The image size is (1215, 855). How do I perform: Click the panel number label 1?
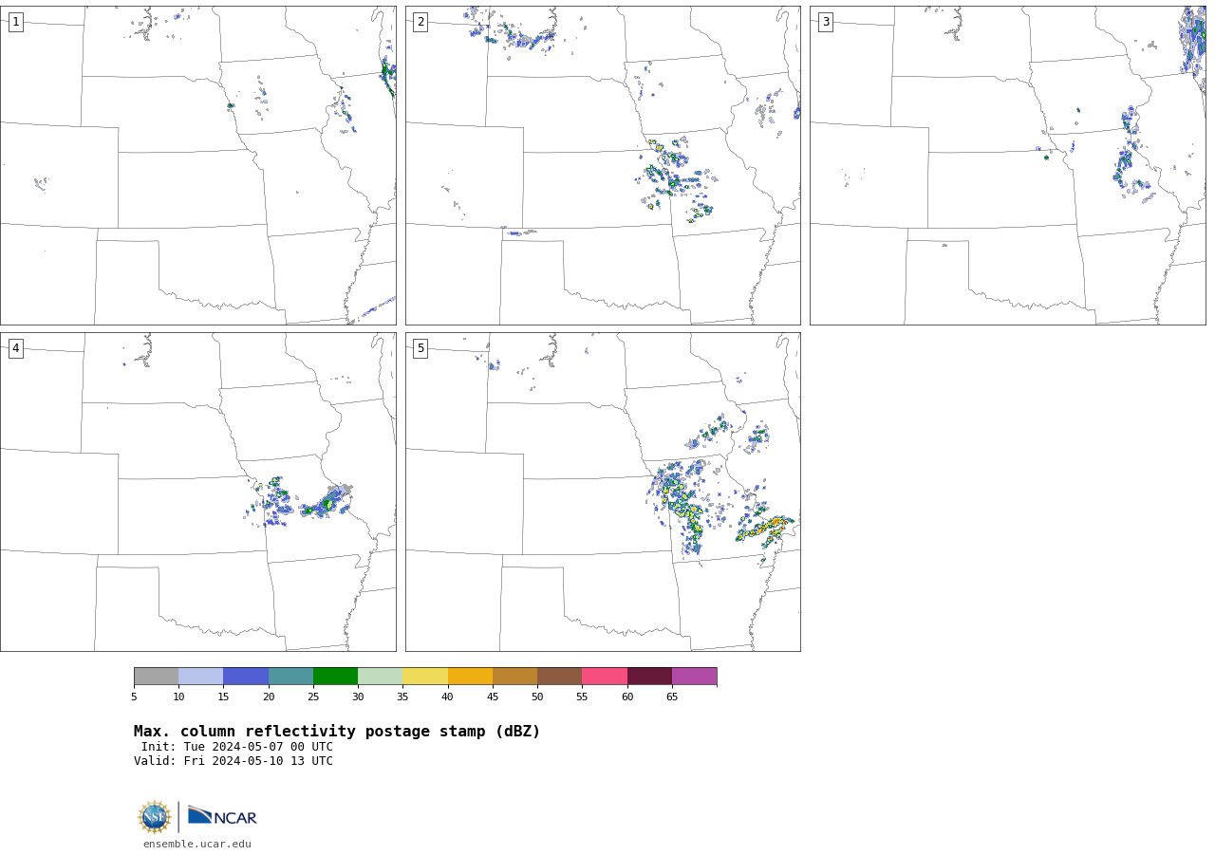15,22
